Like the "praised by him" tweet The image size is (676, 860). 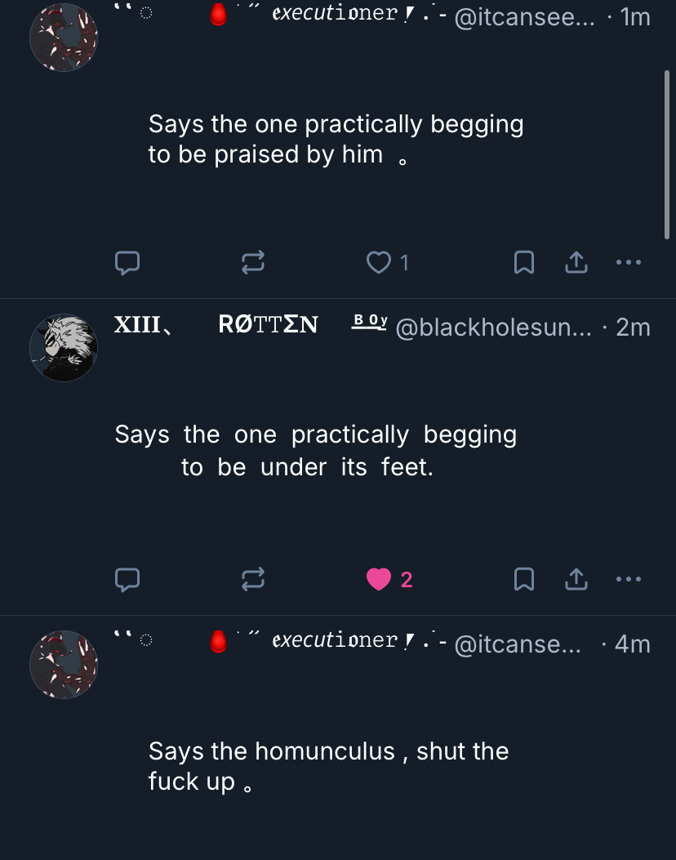pyautogui.click(x=379, y=262)
